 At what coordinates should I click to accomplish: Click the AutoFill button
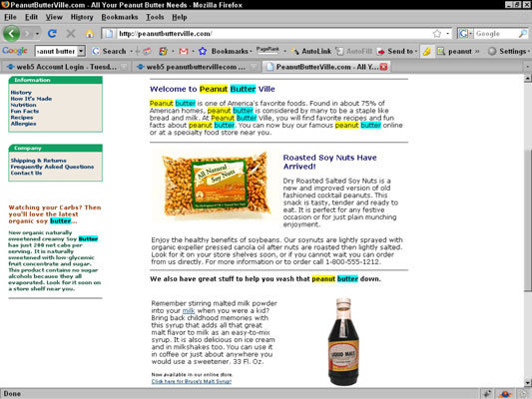(354, 51)
